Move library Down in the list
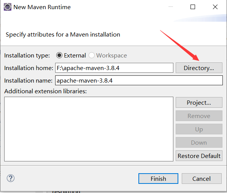 click(x=199, y=142)
